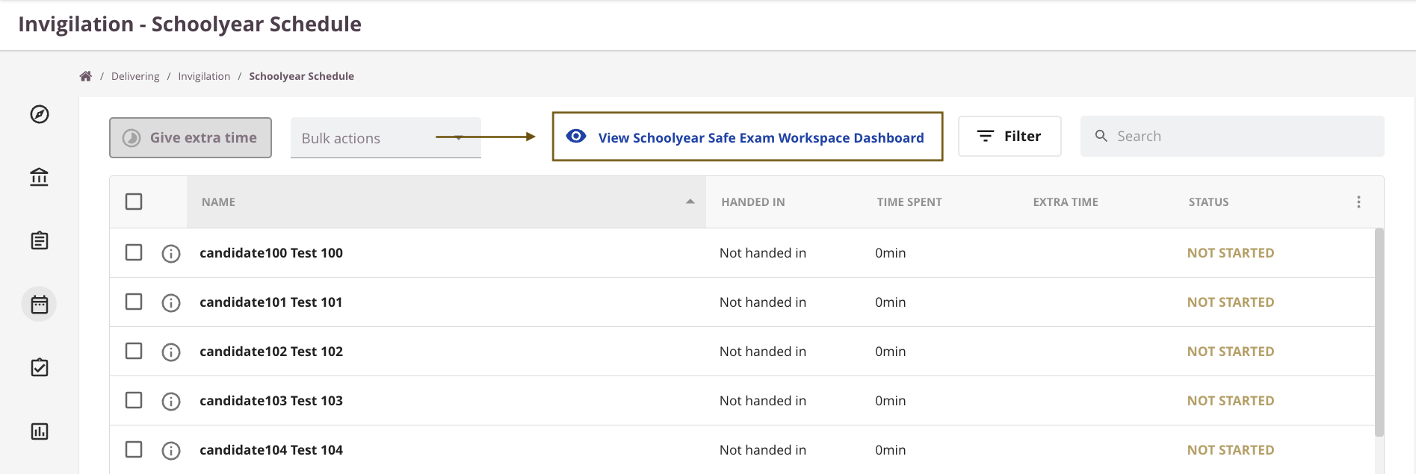Click the info icon for candidate104 Test 104
The image size is (1416, 474).
tap(171, 451)
